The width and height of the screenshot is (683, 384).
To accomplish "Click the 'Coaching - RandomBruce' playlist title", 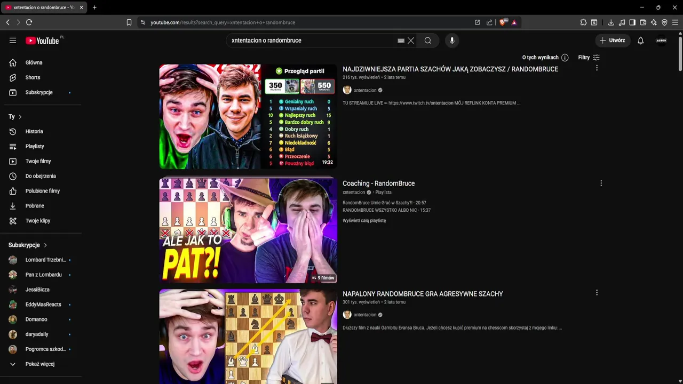I will click(x=379, y=183).
